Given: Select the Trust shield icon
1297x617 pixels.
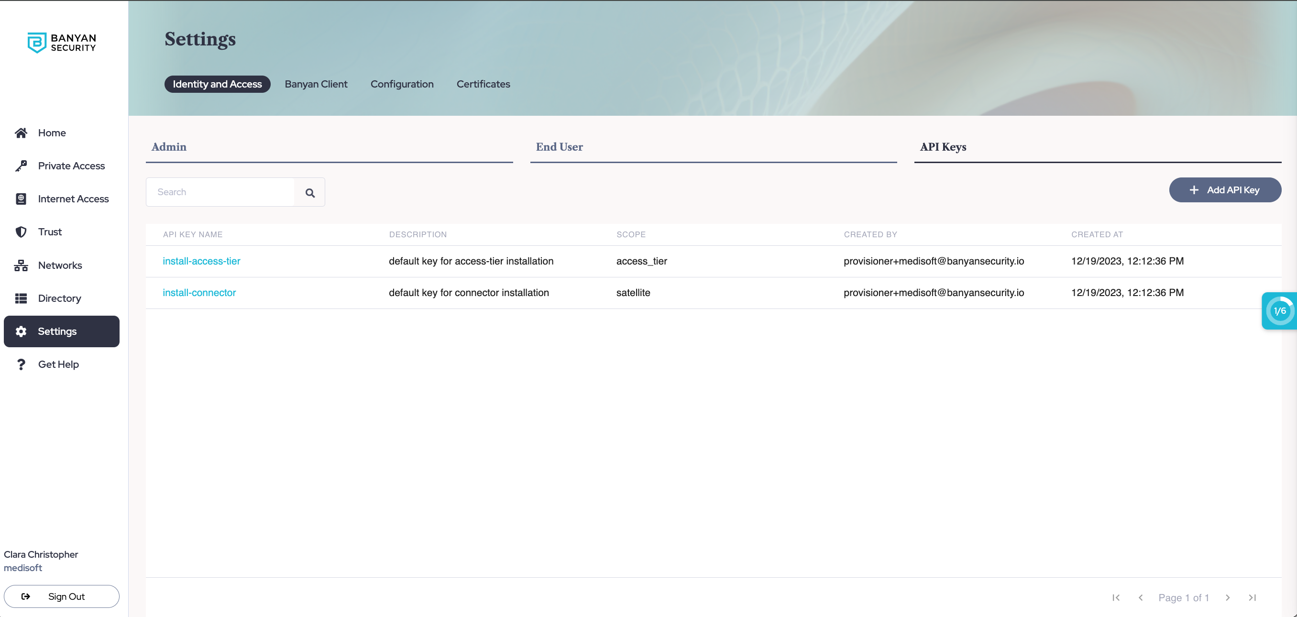Looking at the screenshot, I should [21, 231].
